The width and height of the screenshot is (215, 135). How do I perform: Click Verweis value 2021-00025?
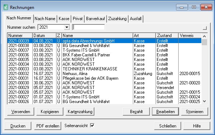coord(190,101)
